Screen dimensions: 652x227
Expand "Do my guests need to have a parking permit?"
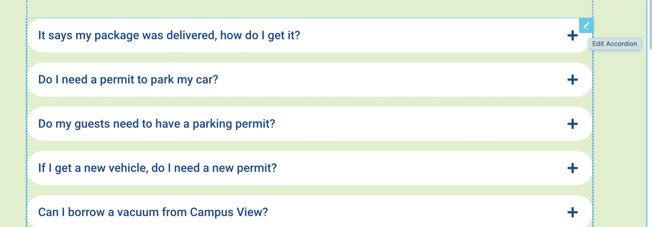pyautogui.click(x=156, y=124)
